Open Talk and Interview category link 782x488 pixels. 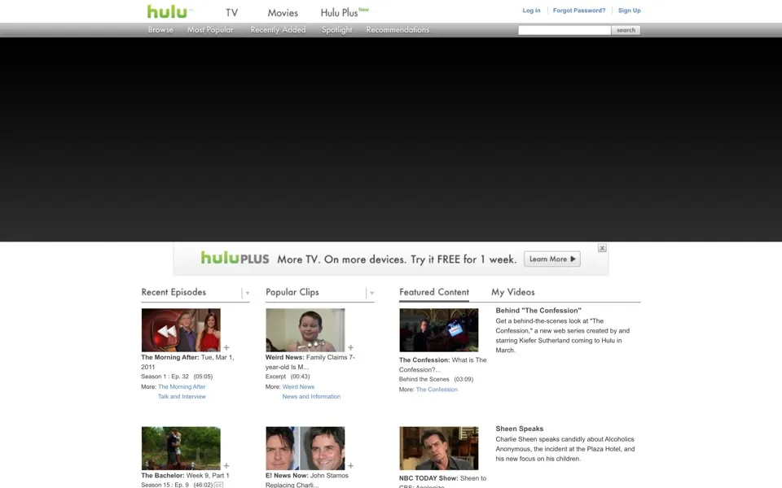(182, 397)
